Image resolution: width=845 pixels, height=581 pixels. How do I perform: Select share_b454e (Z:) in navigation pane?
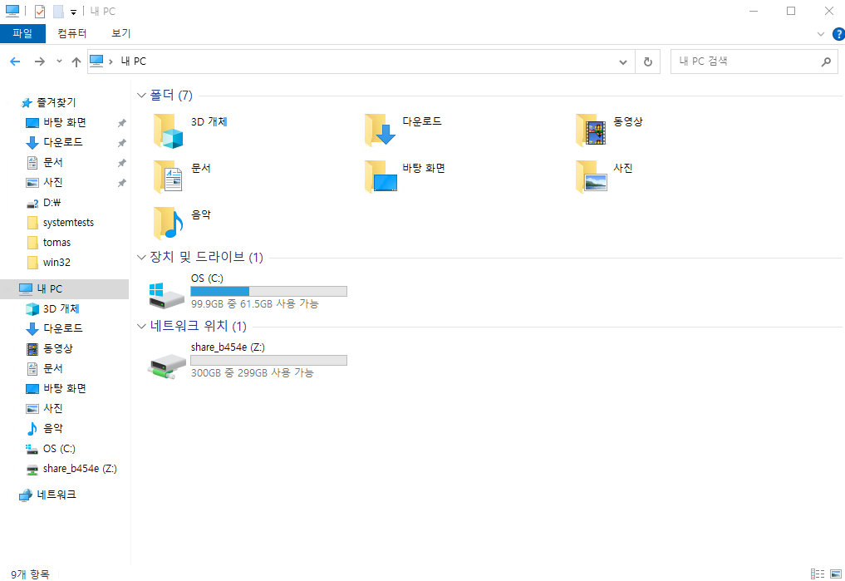click(x=80, y=469)
